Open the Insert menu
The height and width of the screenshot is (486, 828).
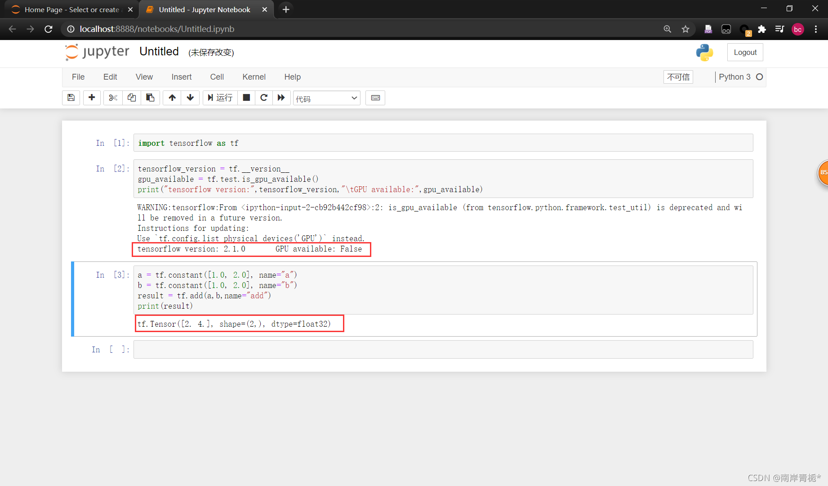[x=182, y=77]
